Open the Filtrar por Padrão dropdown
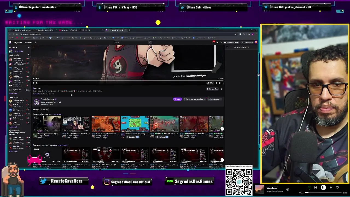Screen dimensions: 350x197 (44, 110)
